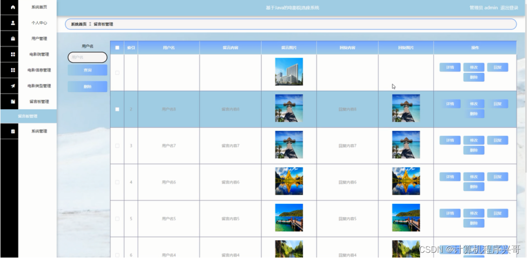Toggle the select-all checkbox in table header
This screenshot has height=259, width=528.
pyautogui.click(x=117, y=48)
